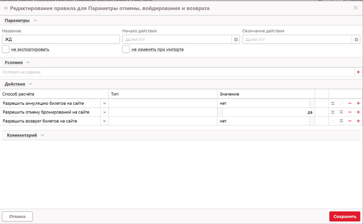Collapse the Действия section
363x224 pixels.
pyautogui.click(x=30, y=84)
